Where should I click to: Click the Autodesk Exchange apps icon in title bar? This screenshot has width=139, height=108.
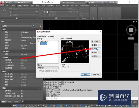click(105, 3)
